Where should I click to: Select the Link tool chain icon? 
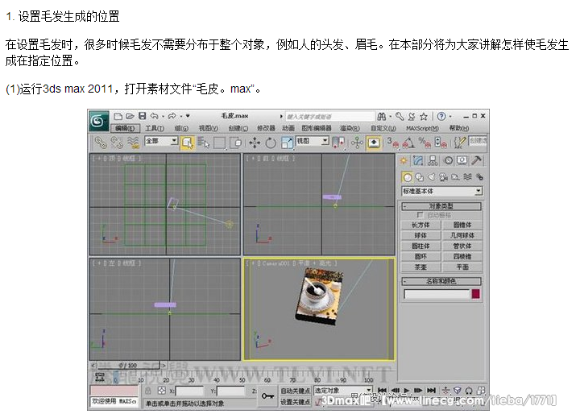tap(100, 142)
